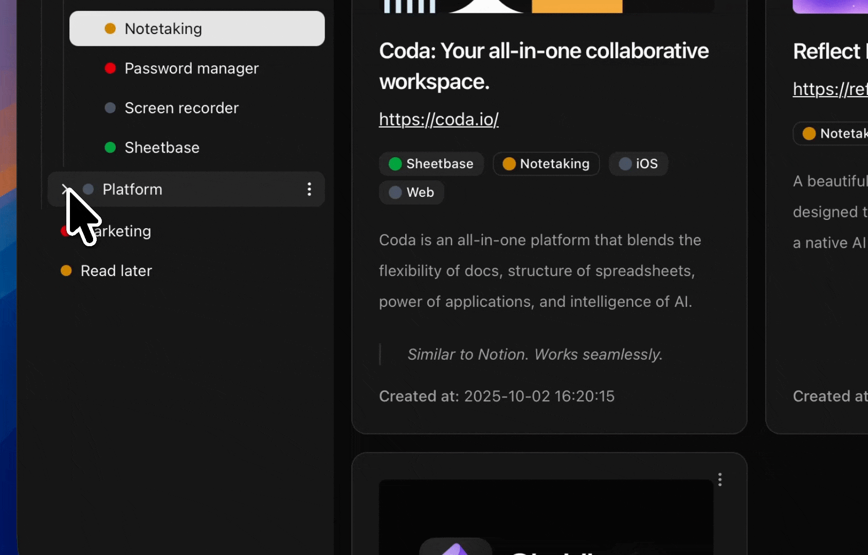Viewport: 868px width, 555px height.
Task: Click the iOS tag chip
Action: click(x=638, y=164)
